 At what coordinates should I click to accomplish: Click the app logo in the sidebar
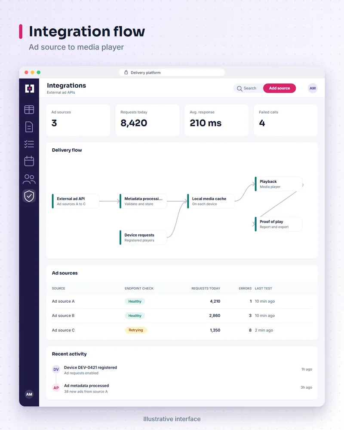[29, 89]
